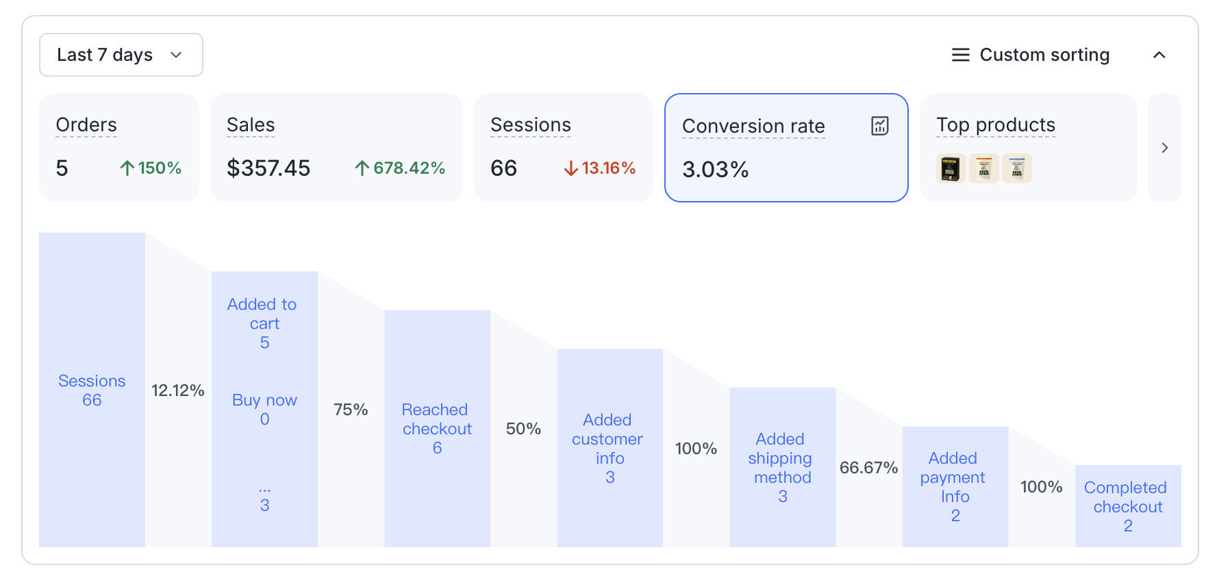Screen dimensions: 1219x580
Task: Click the third top product thumbnail
Action: tap(1016, 168)
